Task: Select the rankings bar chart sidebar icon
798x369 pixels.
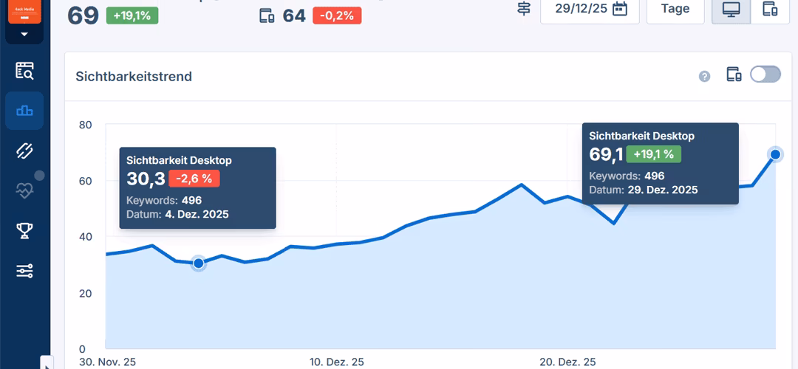Action: [x=24, y=111]
